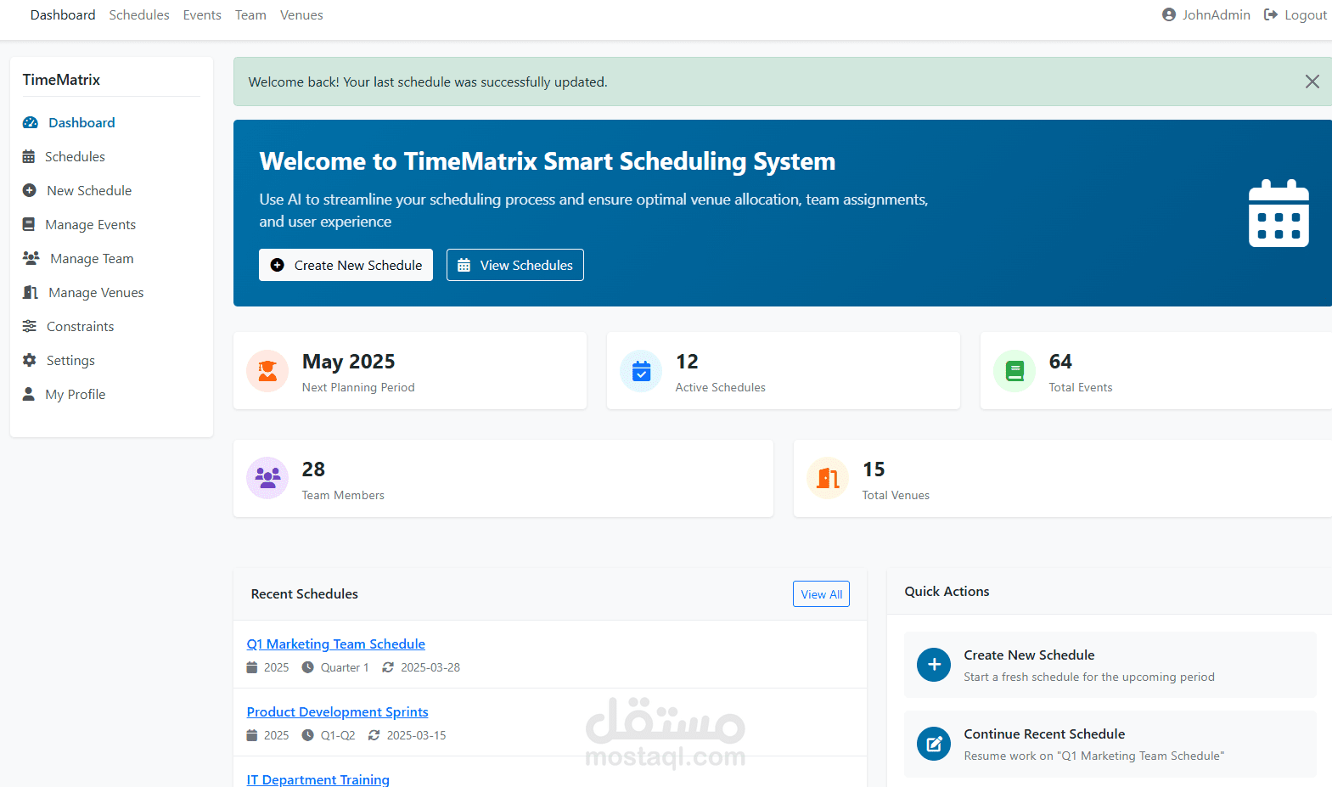The image size is (1332, 787).
Task: Click the Schedules calendar icon in sidebar
Action: [29, 156]
